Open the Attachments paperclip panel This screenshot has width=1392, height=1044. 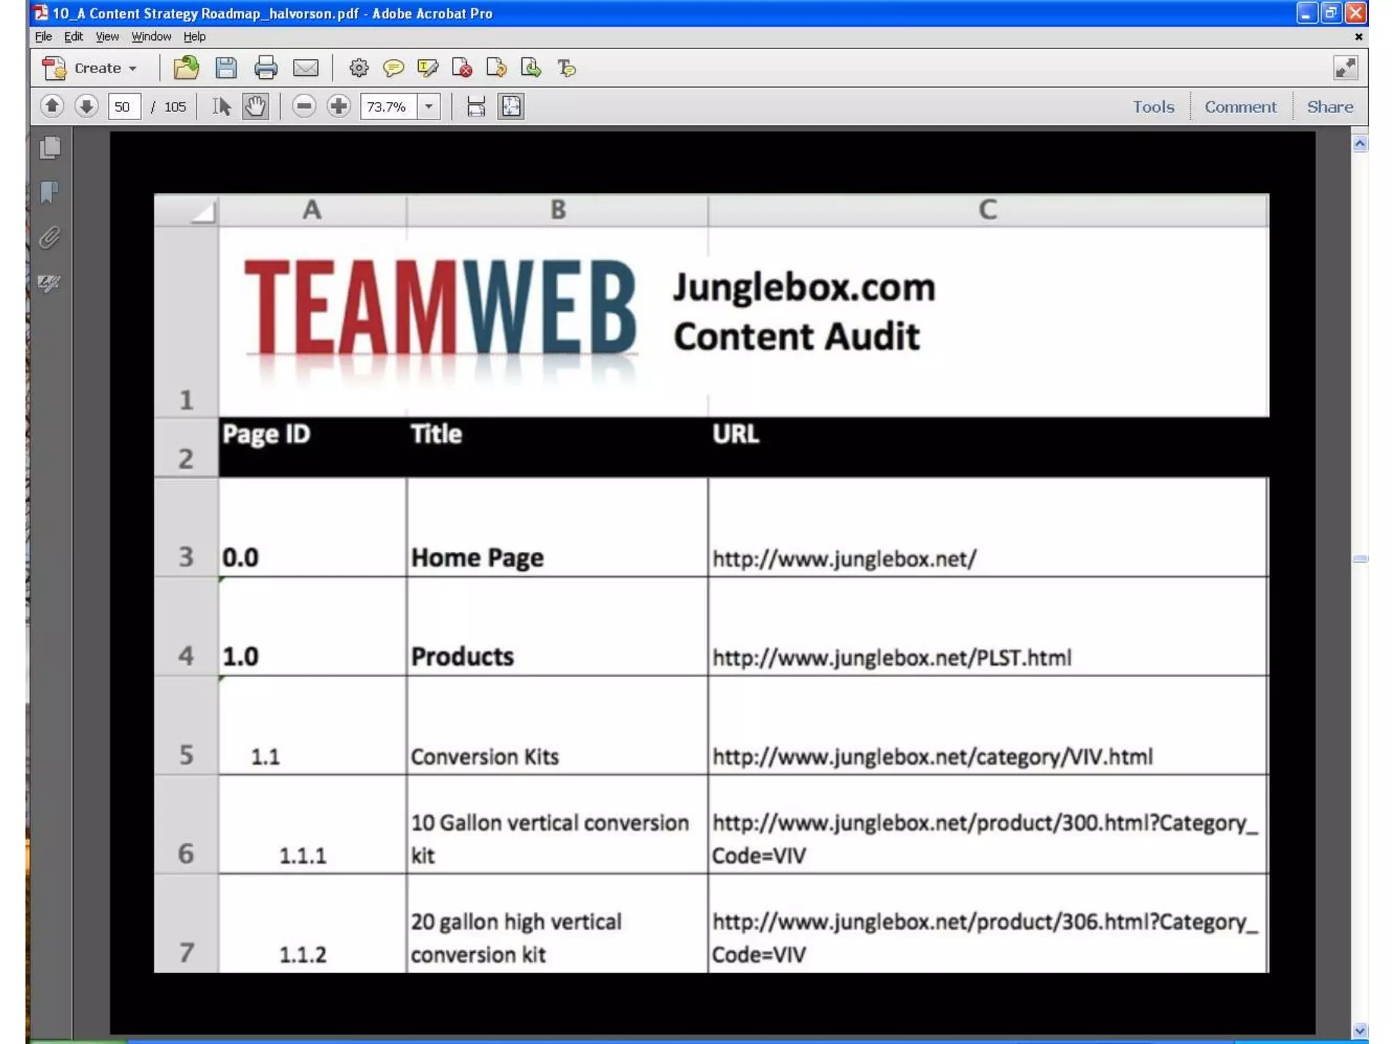pos(50,237)
